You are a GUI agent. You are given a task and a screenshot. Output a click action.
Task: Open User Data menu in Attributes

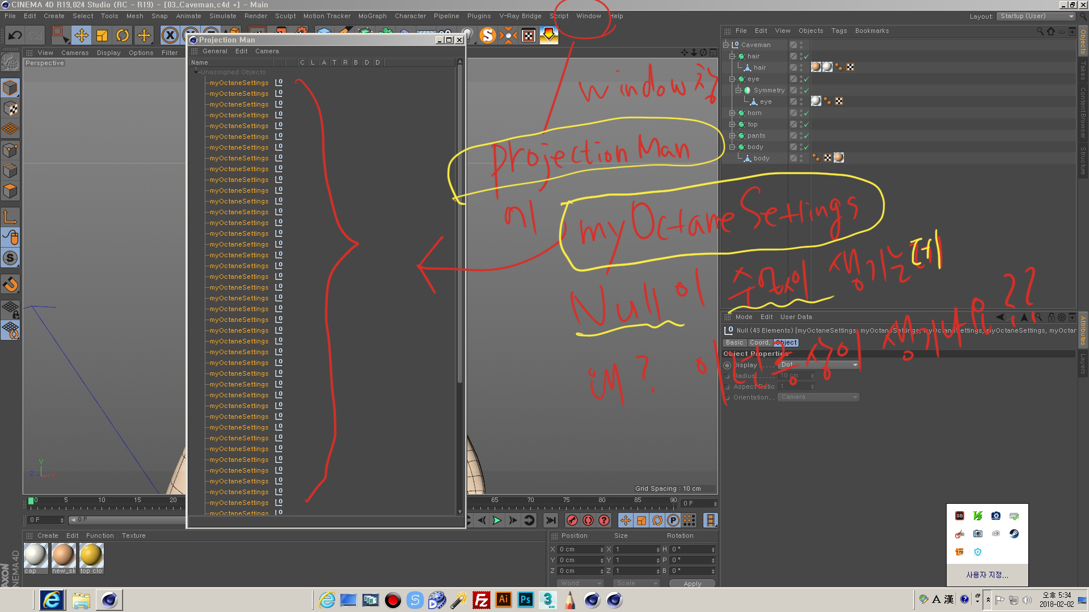pyautogui.click(x=796, y=317)
